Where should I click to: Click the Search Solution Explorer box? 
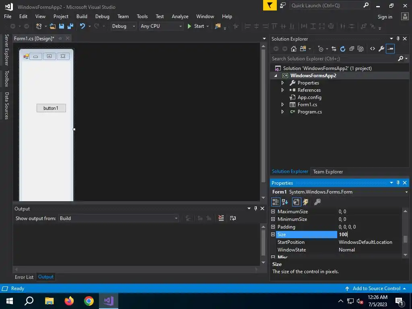pos(334,59)
